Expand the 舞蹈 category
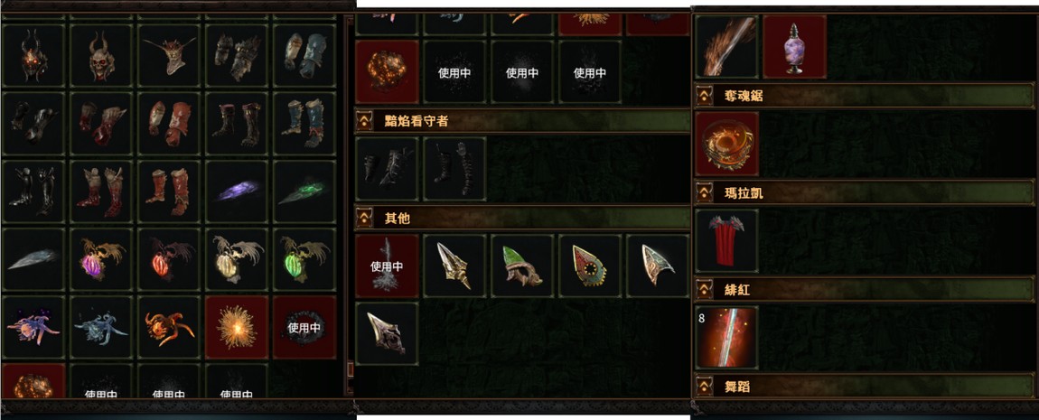Image resolution: width=1039 pixels, height=420 pixels. coord(704,387)
